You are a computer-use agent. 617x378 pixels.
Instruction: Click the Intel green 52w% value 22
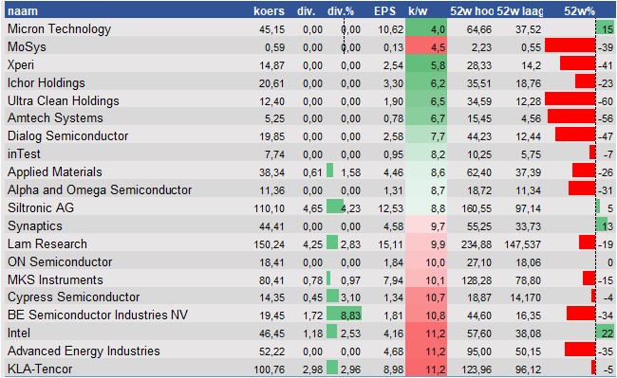point(608,333)
